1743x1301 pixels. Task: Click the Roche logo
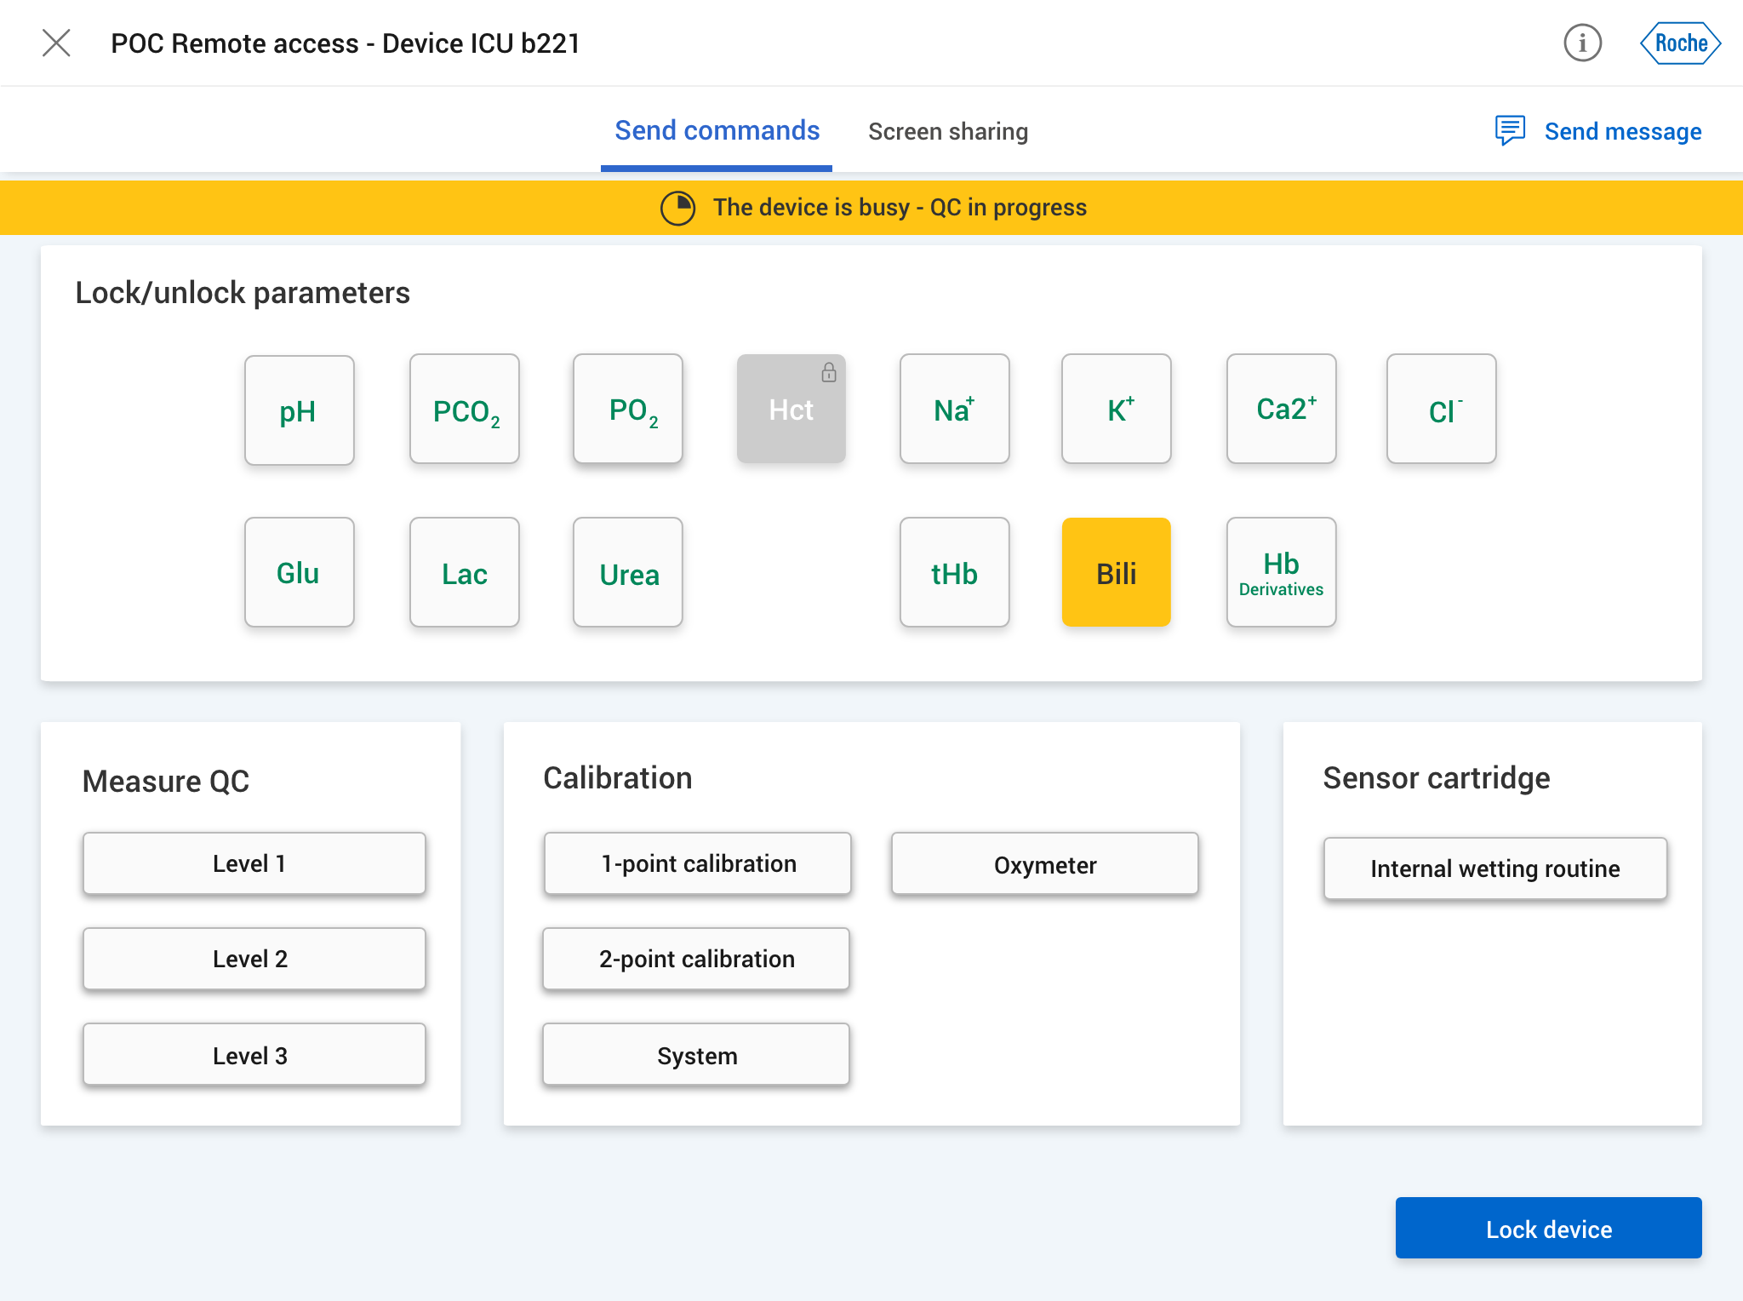click(1680, 43)
